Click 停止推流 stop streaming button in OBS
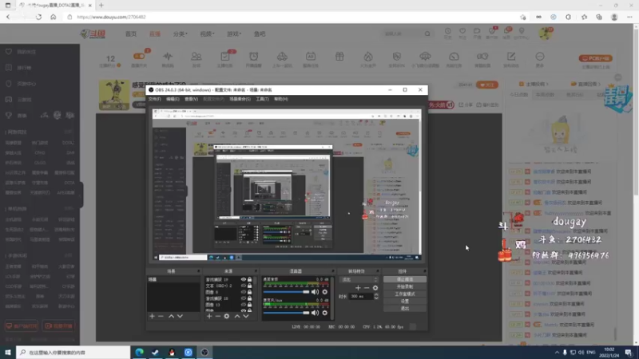This screenshot has height=359, width=639. tap(405, 280)
